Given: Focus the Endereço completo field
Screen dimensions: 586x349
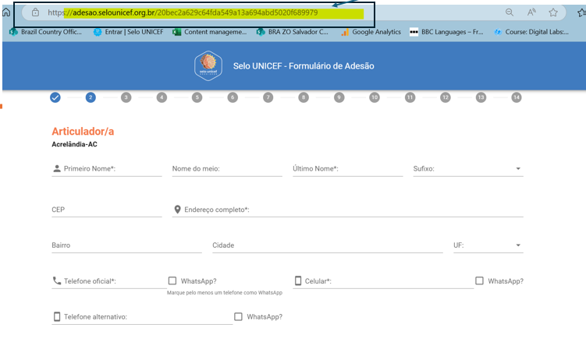Looking at the screenshot, I should point(347,210).
